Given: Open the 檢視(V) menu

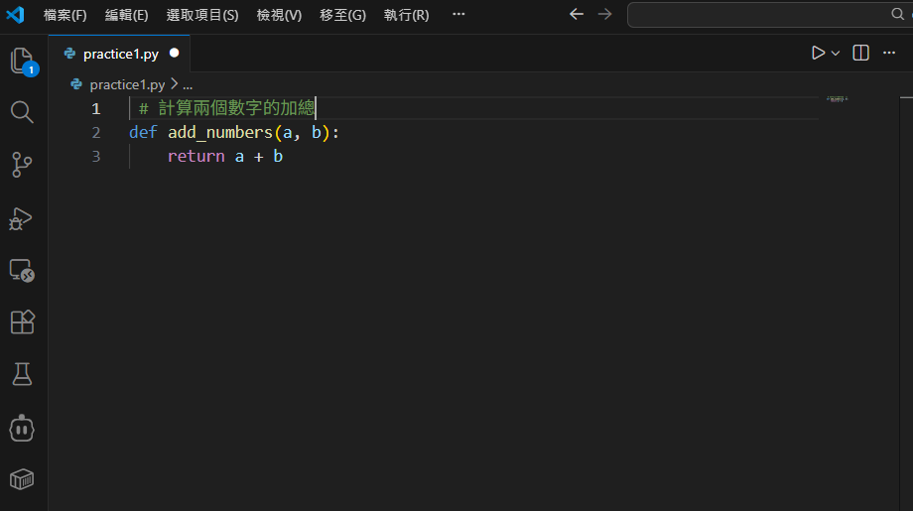Looking at the screenshot, I should [280, 15].
